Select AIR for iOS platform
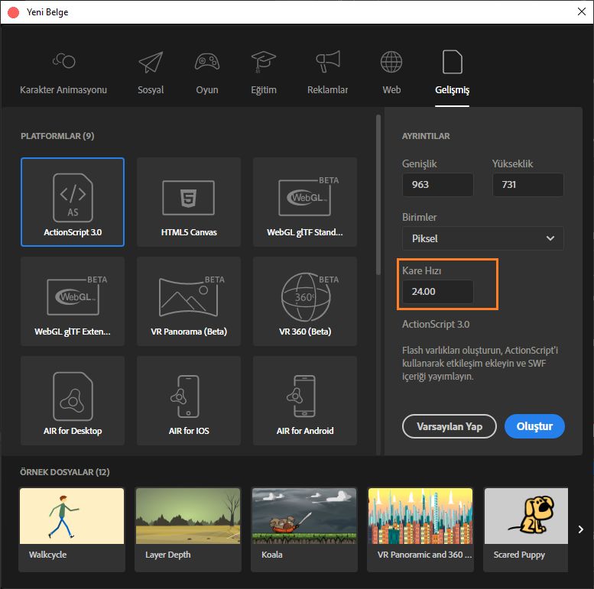The image size is (594, 589). (189, 400)
